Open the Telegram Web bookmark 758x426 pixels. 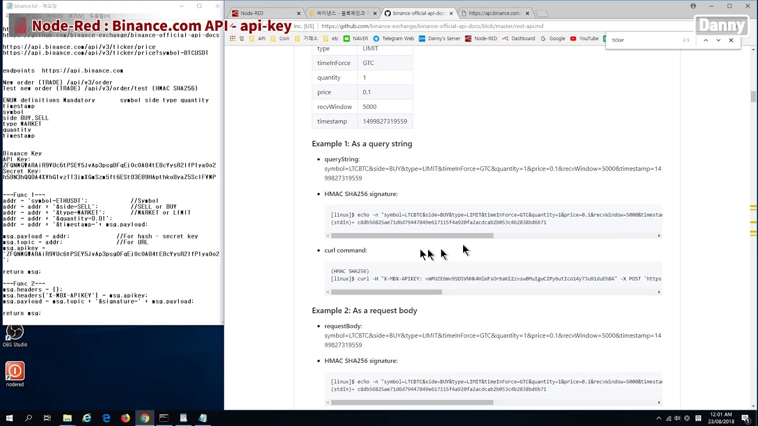(393, 38)
